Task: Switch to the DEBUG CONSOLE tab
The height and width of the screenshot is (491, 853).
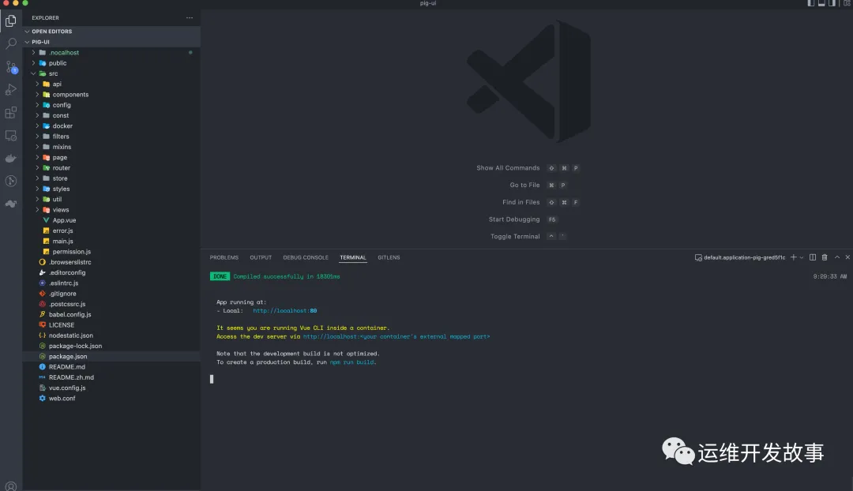Action: click(306, 257)
